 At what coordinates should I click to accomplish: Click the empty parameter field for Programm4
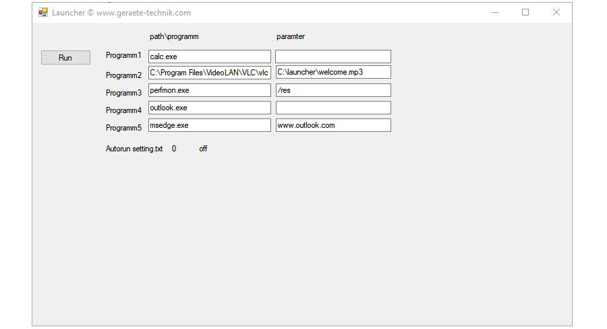[333, 108]
